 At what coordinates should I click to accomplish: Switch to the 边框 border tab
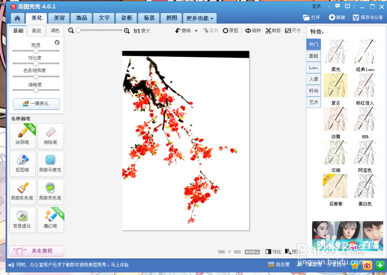(127, 18)
